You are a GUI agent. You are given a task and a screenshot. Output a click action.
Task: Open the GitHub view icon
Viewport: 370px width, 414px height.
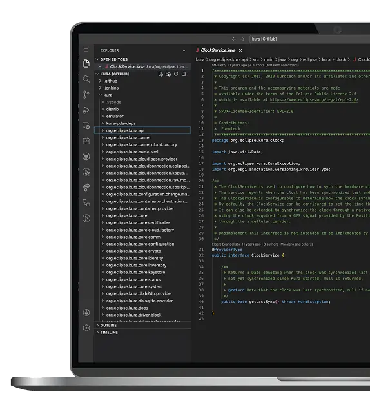pyautogui.click(x=86, y=157)
